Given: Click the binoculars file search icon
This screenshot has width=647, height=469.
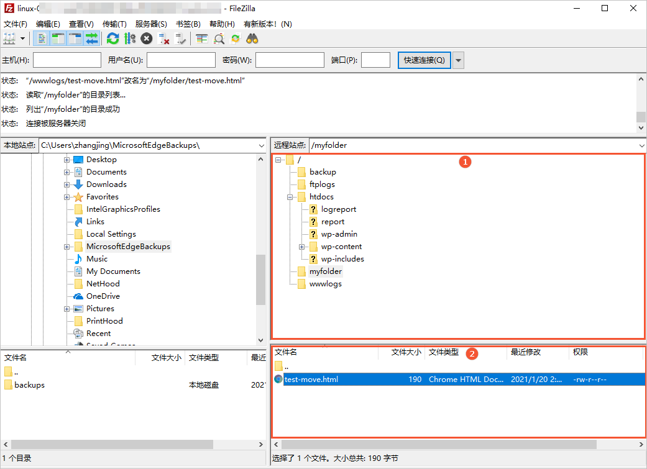Looking at the screenshot, I should pos(252,39).
